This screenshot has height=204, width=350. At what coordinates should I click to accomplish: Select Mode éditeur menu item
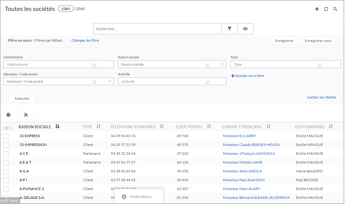pos(140,197)
